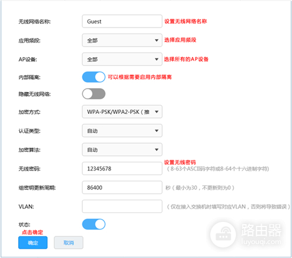This screenshot has height=258, width=292.
Task: Open the 加密方式 WPA-PSK/WPA2-PSK dropdown
Action: coord(122,111)
